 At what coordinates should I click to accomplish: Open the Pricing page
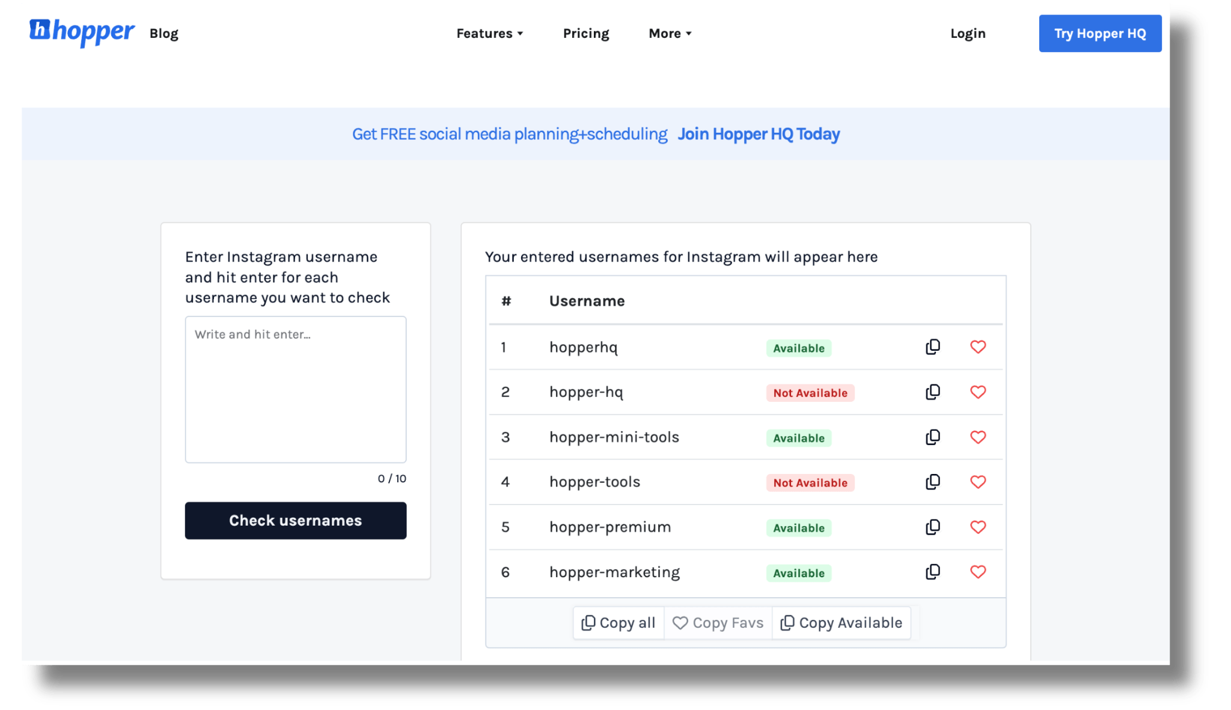585,34
